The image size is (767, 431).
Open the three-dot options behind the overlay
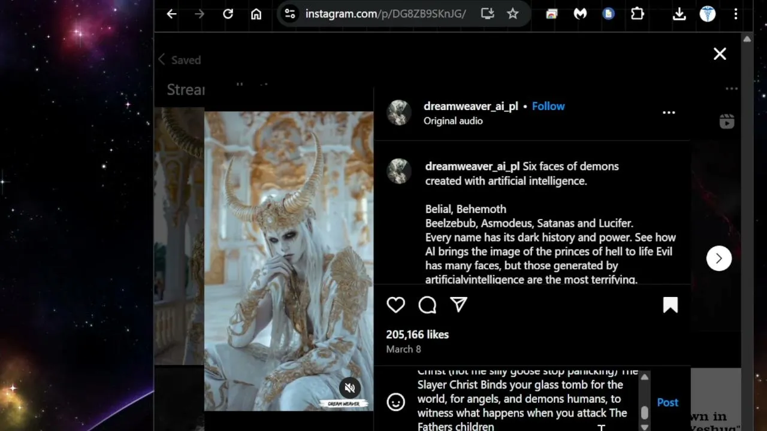(732, 89)
